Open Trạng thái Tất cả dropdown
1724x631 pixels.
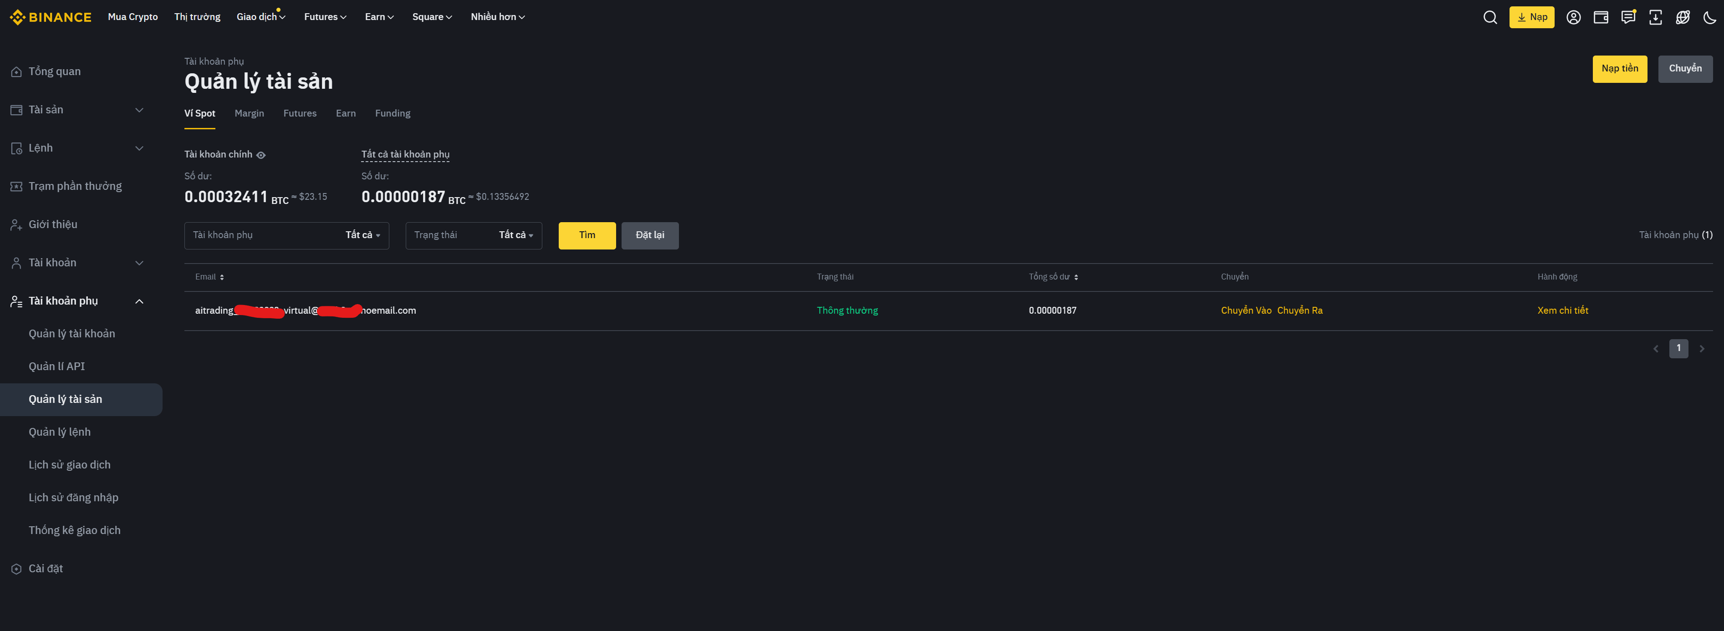pyautogui.click(x=515, y=235)
